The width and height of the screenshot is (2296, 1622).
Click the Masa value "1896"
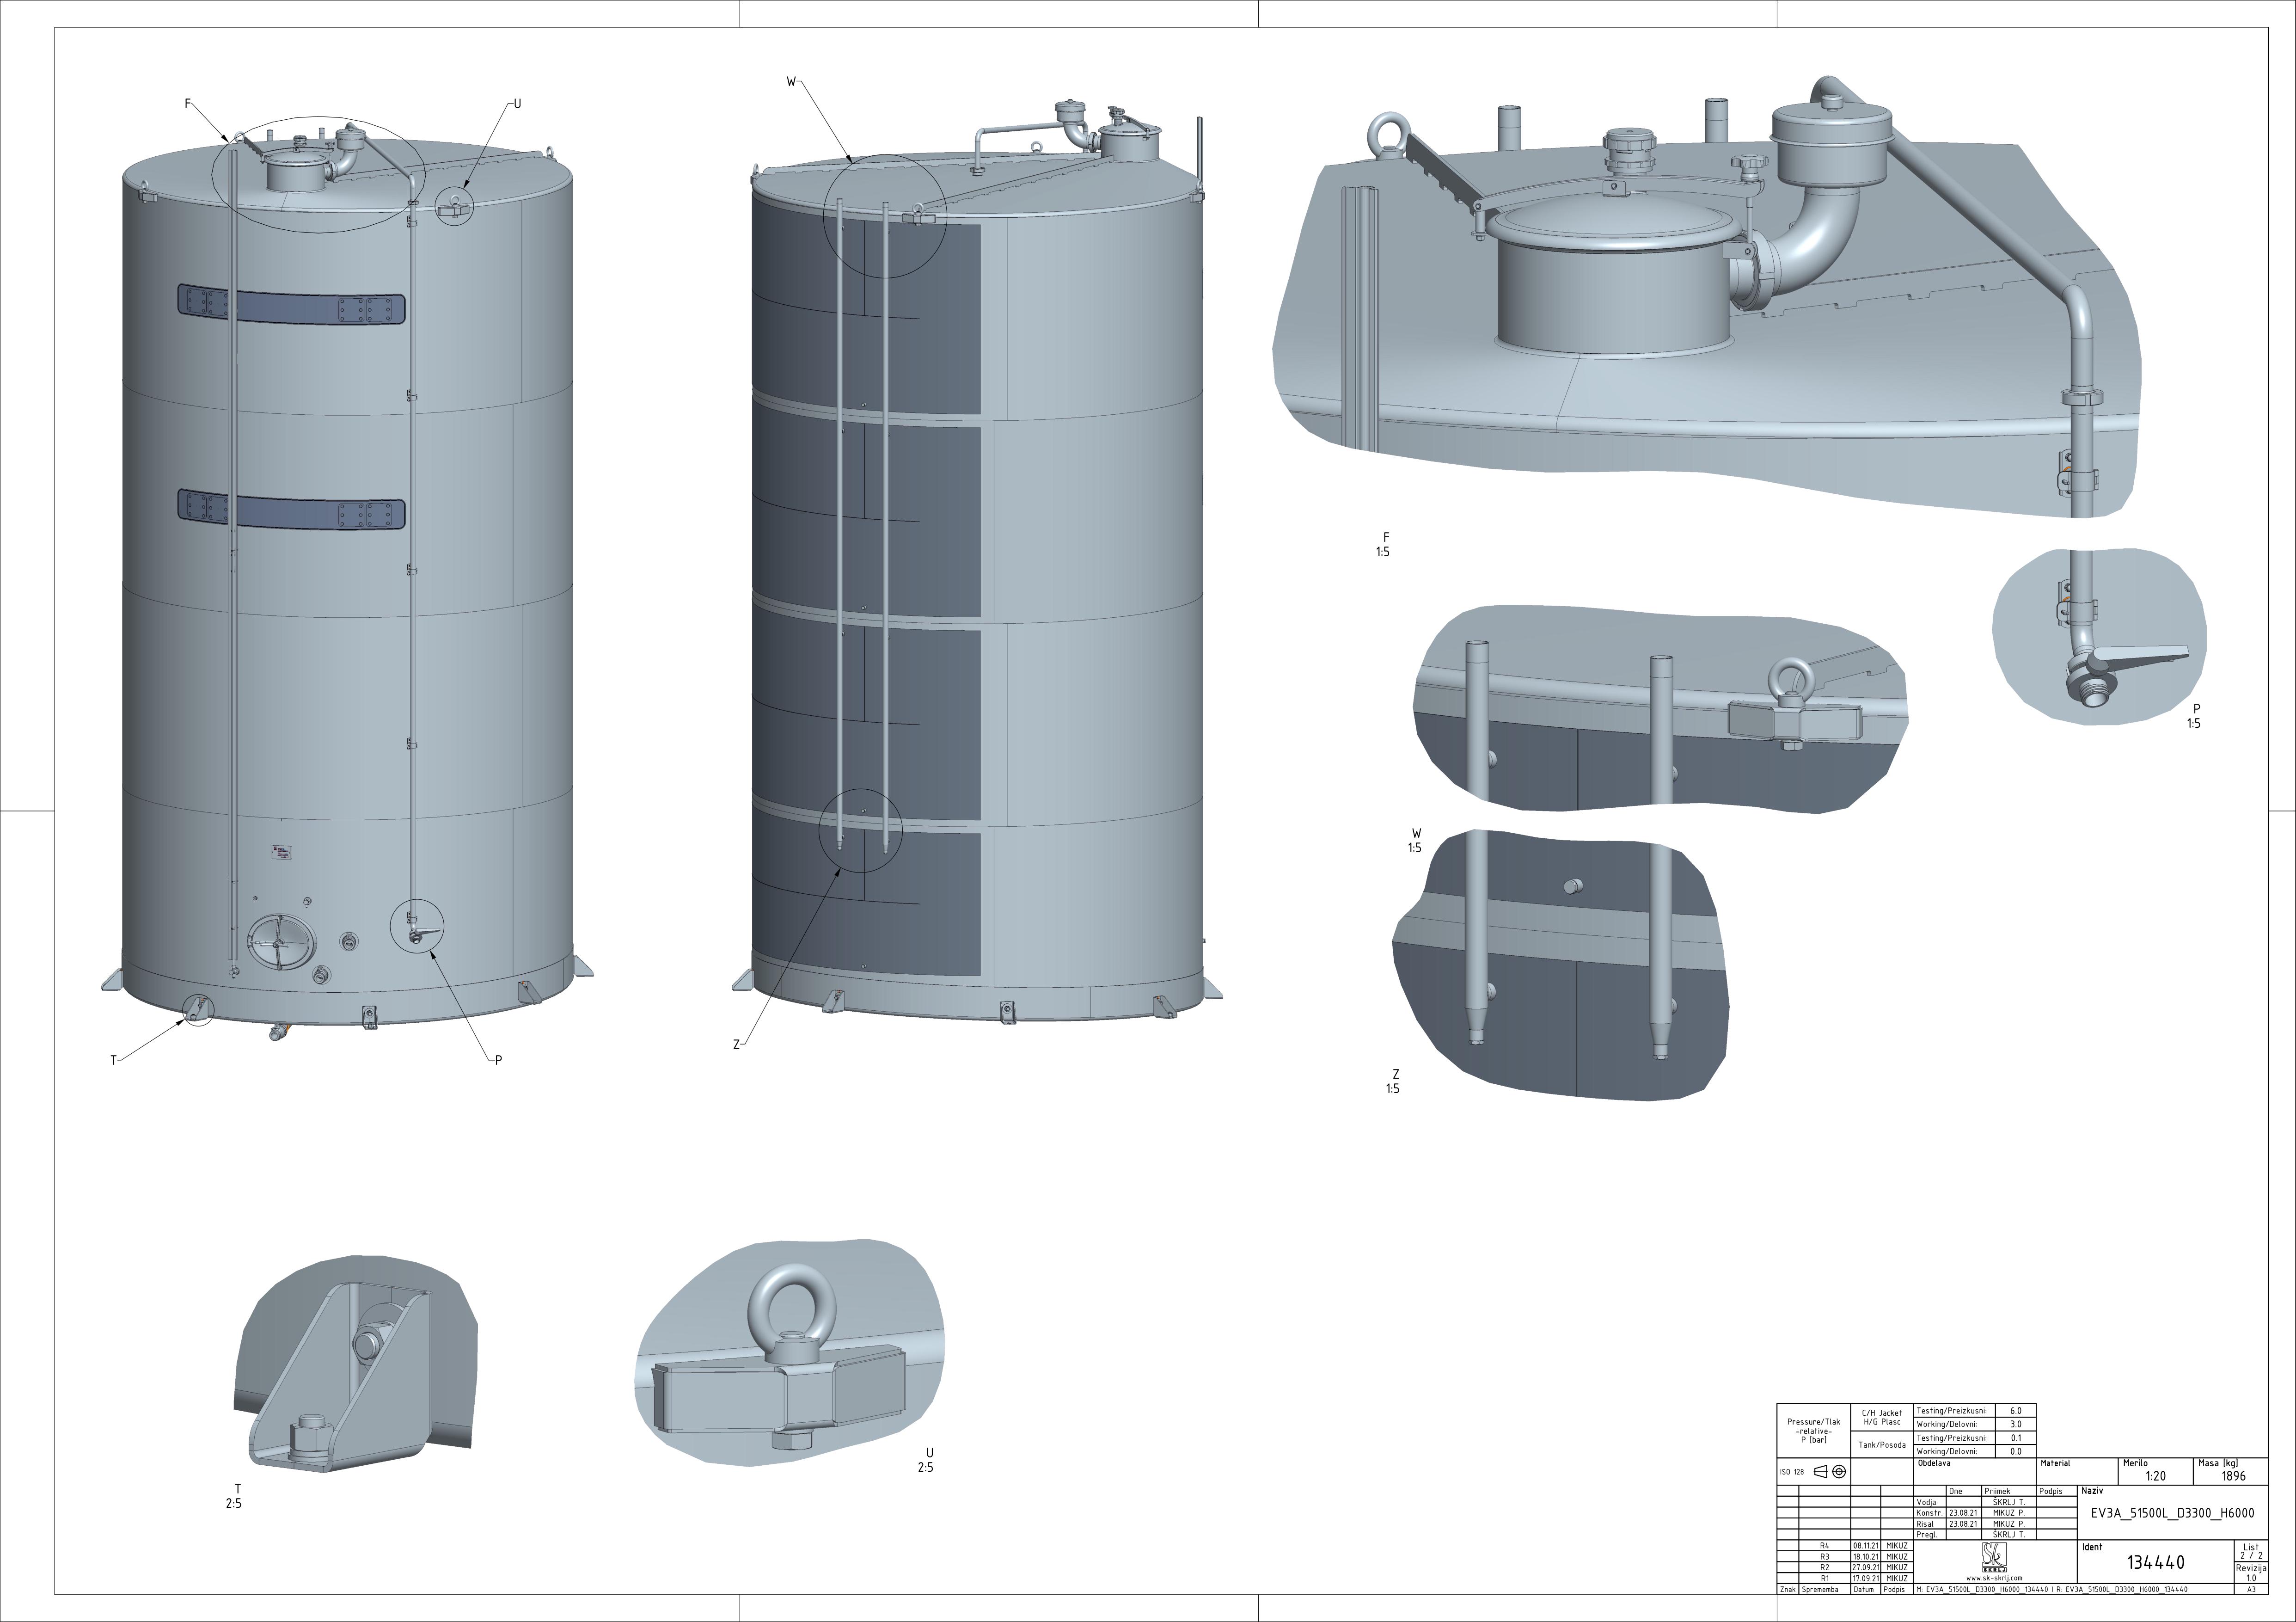click(2233, 1476)
